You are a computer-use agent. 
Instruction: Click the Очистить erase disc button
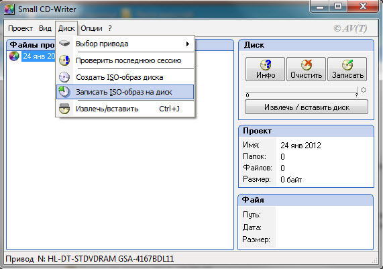point(306,69)
